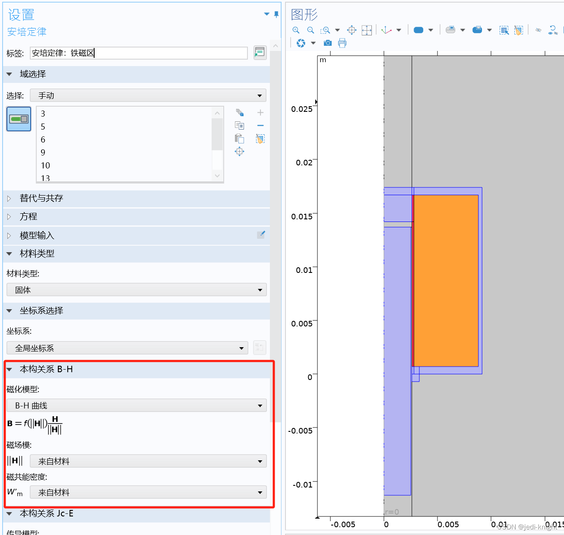Click the label note icon next to 标签 field
This screenshot has height=535, width=564.
[x=260, y=53]
